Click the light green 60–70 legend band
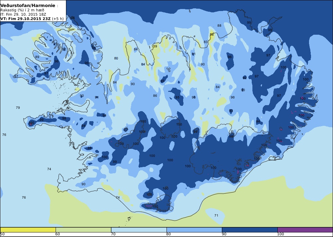Image resolution: width=333 pixels, height=237 pixels. 84,230
